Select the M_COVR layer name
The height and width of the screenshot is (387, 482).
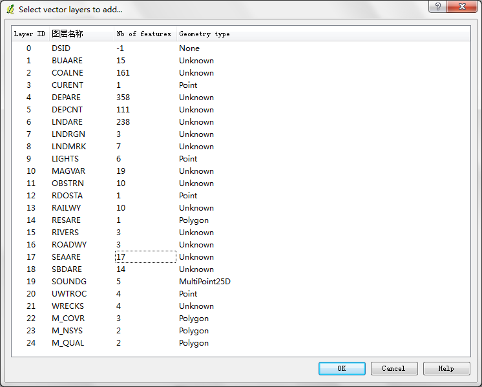tap(68, 319)
